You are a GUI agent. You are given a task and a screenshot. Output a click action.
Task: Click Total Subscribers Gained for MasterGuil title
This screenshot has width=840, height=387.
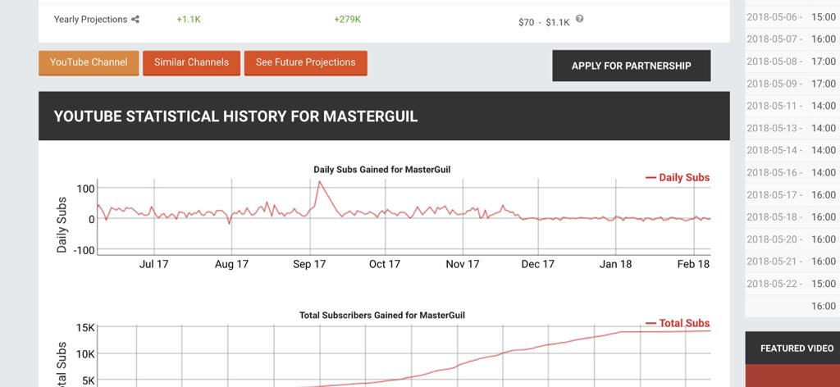[x=382, y=316]
